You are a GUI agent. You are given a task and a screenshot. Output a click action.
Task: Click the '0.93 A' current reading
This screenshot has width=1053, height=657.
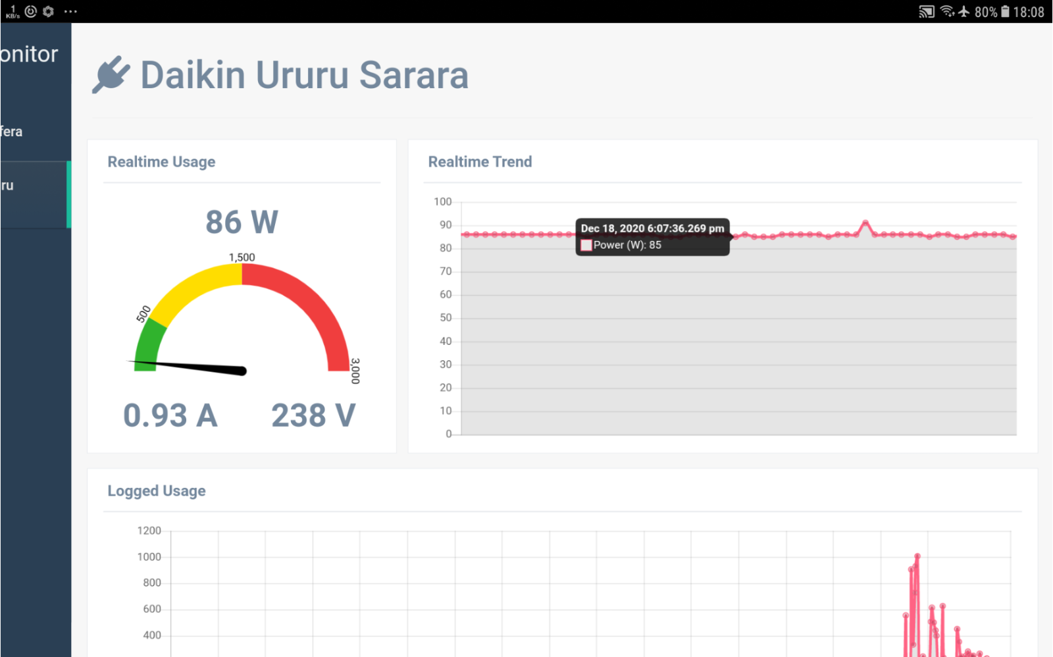click(x=170, y=415)
